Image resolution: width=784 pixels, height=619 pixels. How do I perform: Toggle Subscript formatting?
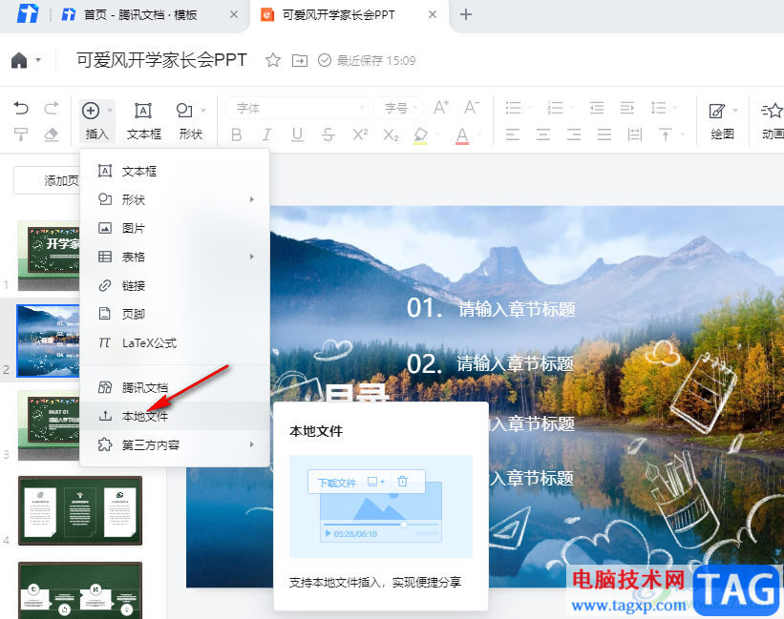click(391, 134)
